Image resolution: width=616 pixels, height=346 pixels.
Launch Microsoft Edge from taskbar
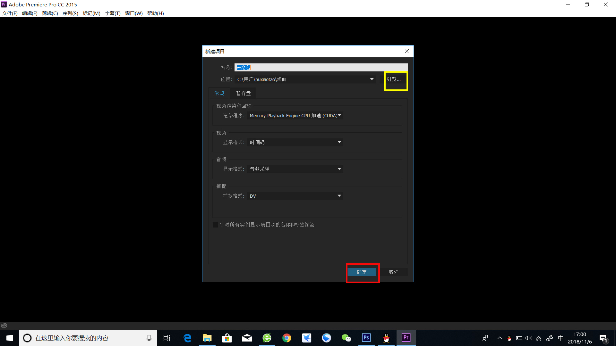pos(187,338)
